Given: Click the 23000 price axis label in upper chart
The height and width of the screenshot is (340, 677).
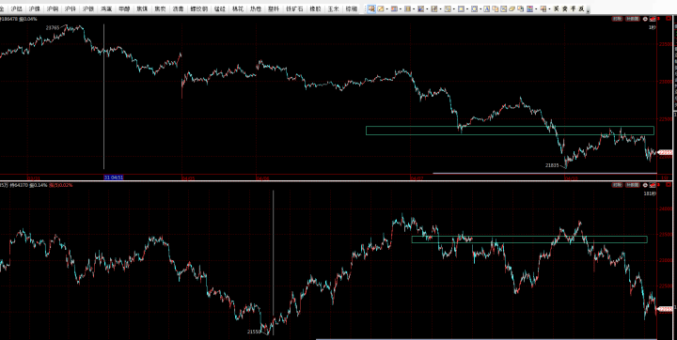Looking at the screenshot, I should point(666,81).
